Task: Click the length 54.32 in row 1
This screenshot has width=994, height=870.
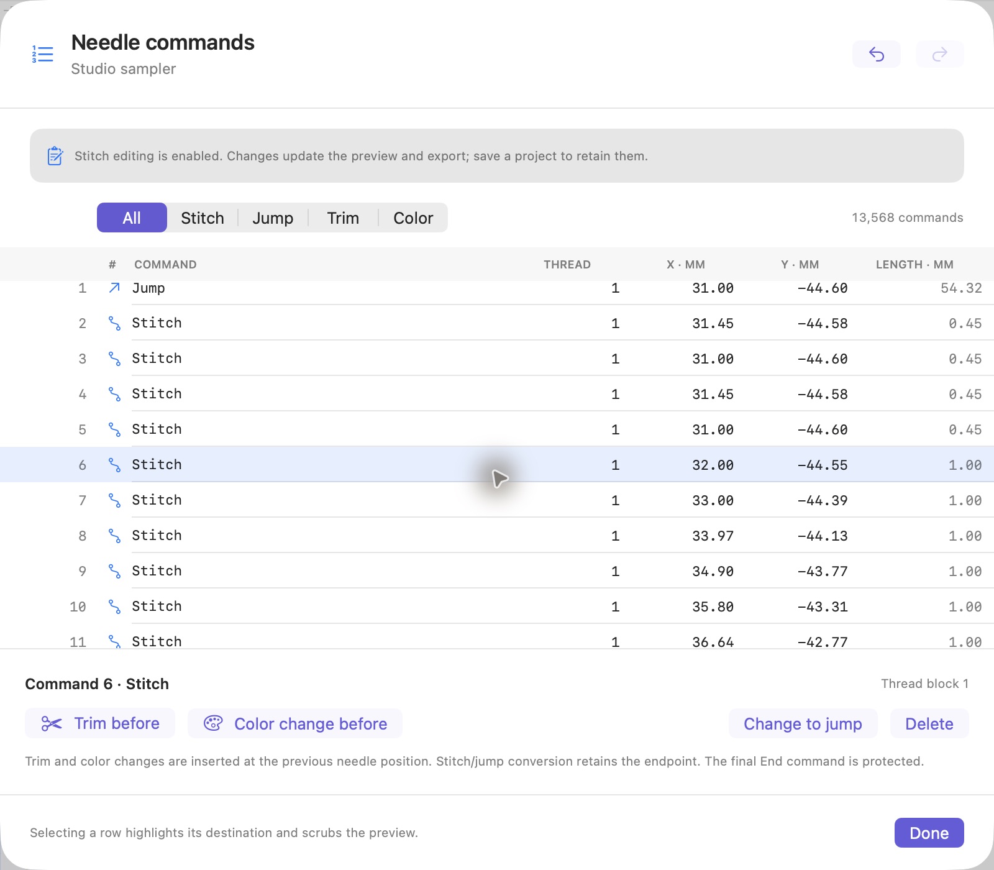Action: (961, 288)
